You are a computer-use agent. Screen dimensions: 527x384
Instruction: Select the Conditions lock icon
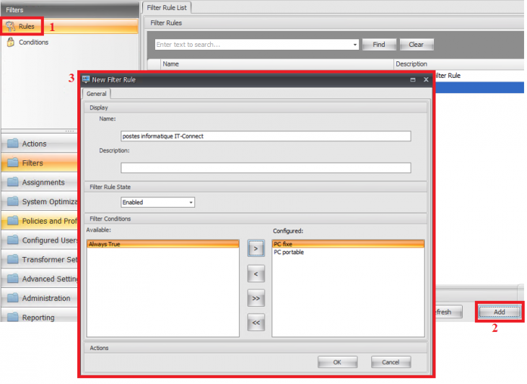11,42
